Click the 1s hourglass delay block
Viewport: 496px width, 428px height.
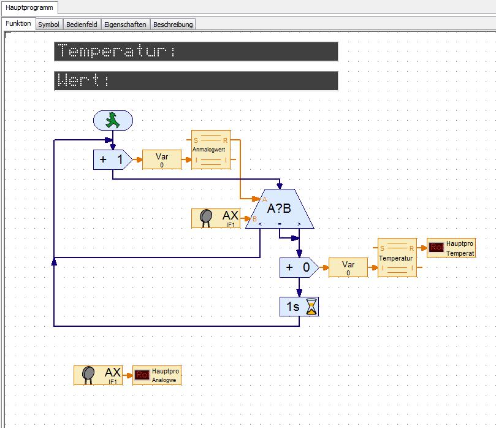coord(299,307)
